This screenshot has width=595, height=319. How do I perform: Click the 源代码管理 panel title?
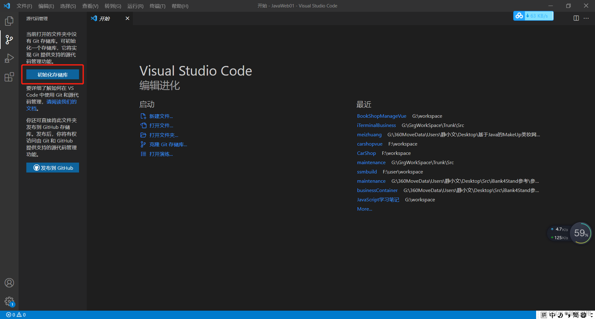[37, 19]
